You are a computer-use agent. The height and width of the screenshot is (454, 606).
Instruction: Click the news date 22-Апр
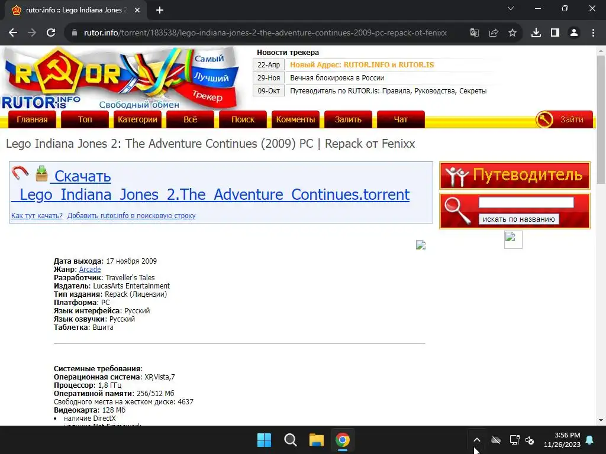[x=269, y=65]
